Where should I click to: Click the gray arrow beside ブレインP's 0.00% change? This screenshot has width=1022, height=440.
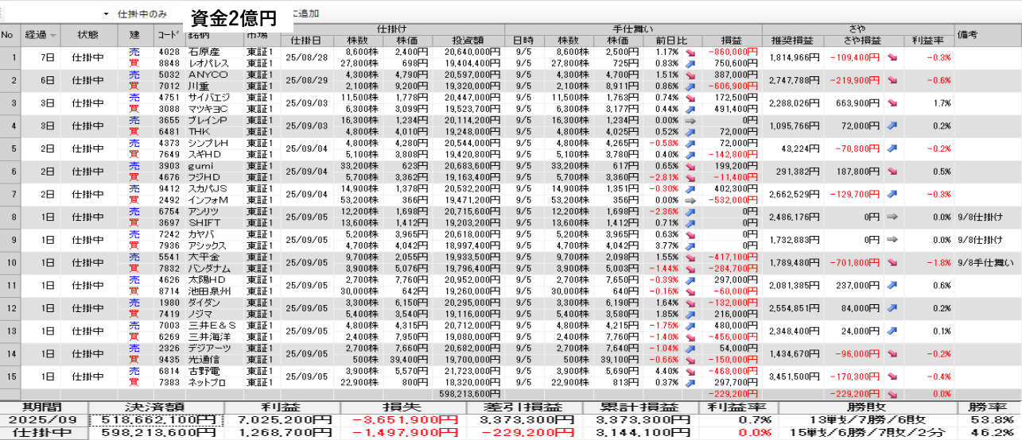(x=690, y=119)
